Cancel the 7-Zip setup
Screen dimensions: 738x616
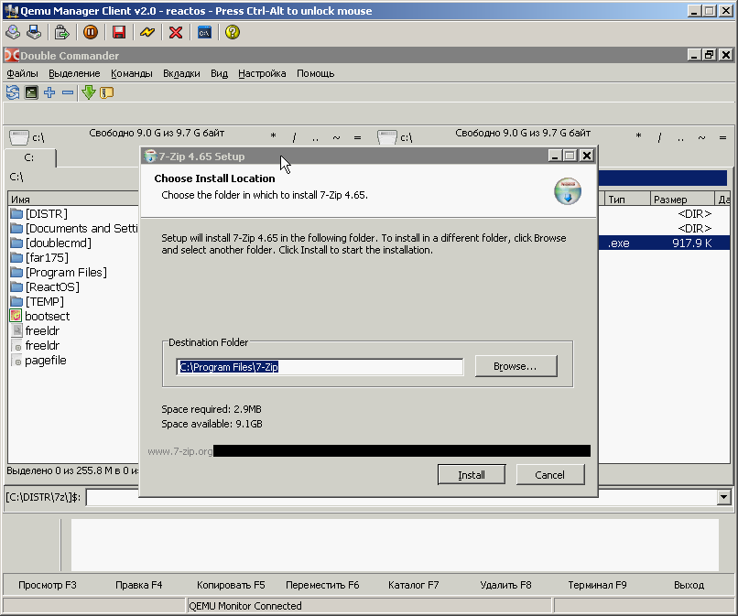pos(549,475)
